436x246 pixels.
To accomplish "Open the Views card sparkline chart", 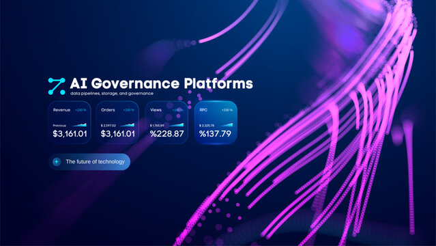I will coord(177,125).
